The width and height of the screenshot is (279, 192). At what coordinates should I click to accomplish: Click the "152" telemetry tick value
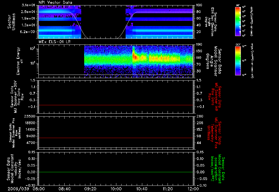coord(199,129)
